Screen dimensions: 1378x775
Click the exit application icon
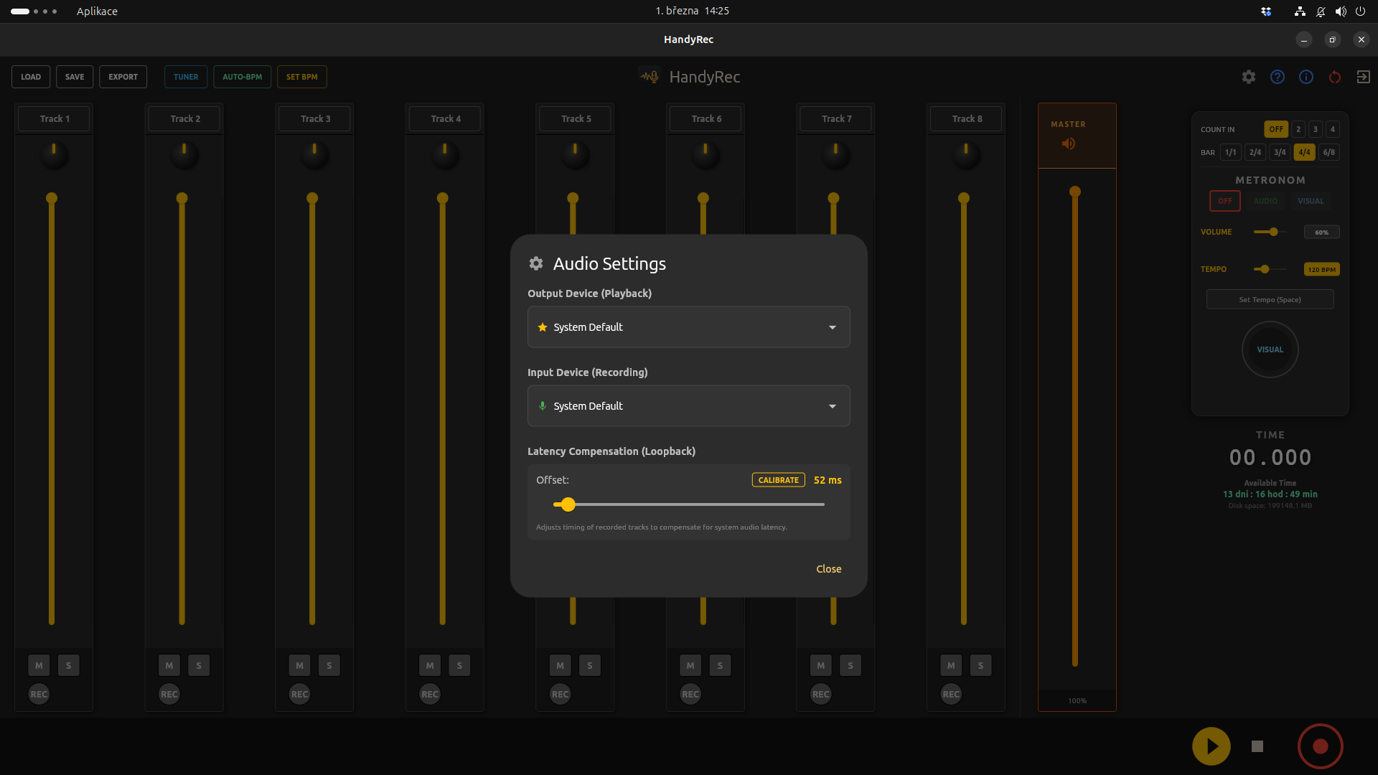[x=1364, y=77]
